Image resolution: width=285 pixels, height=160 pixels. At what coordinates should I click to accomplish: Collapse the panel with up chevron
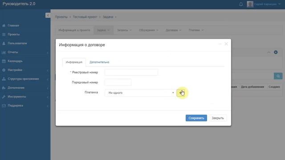point(269,52)
